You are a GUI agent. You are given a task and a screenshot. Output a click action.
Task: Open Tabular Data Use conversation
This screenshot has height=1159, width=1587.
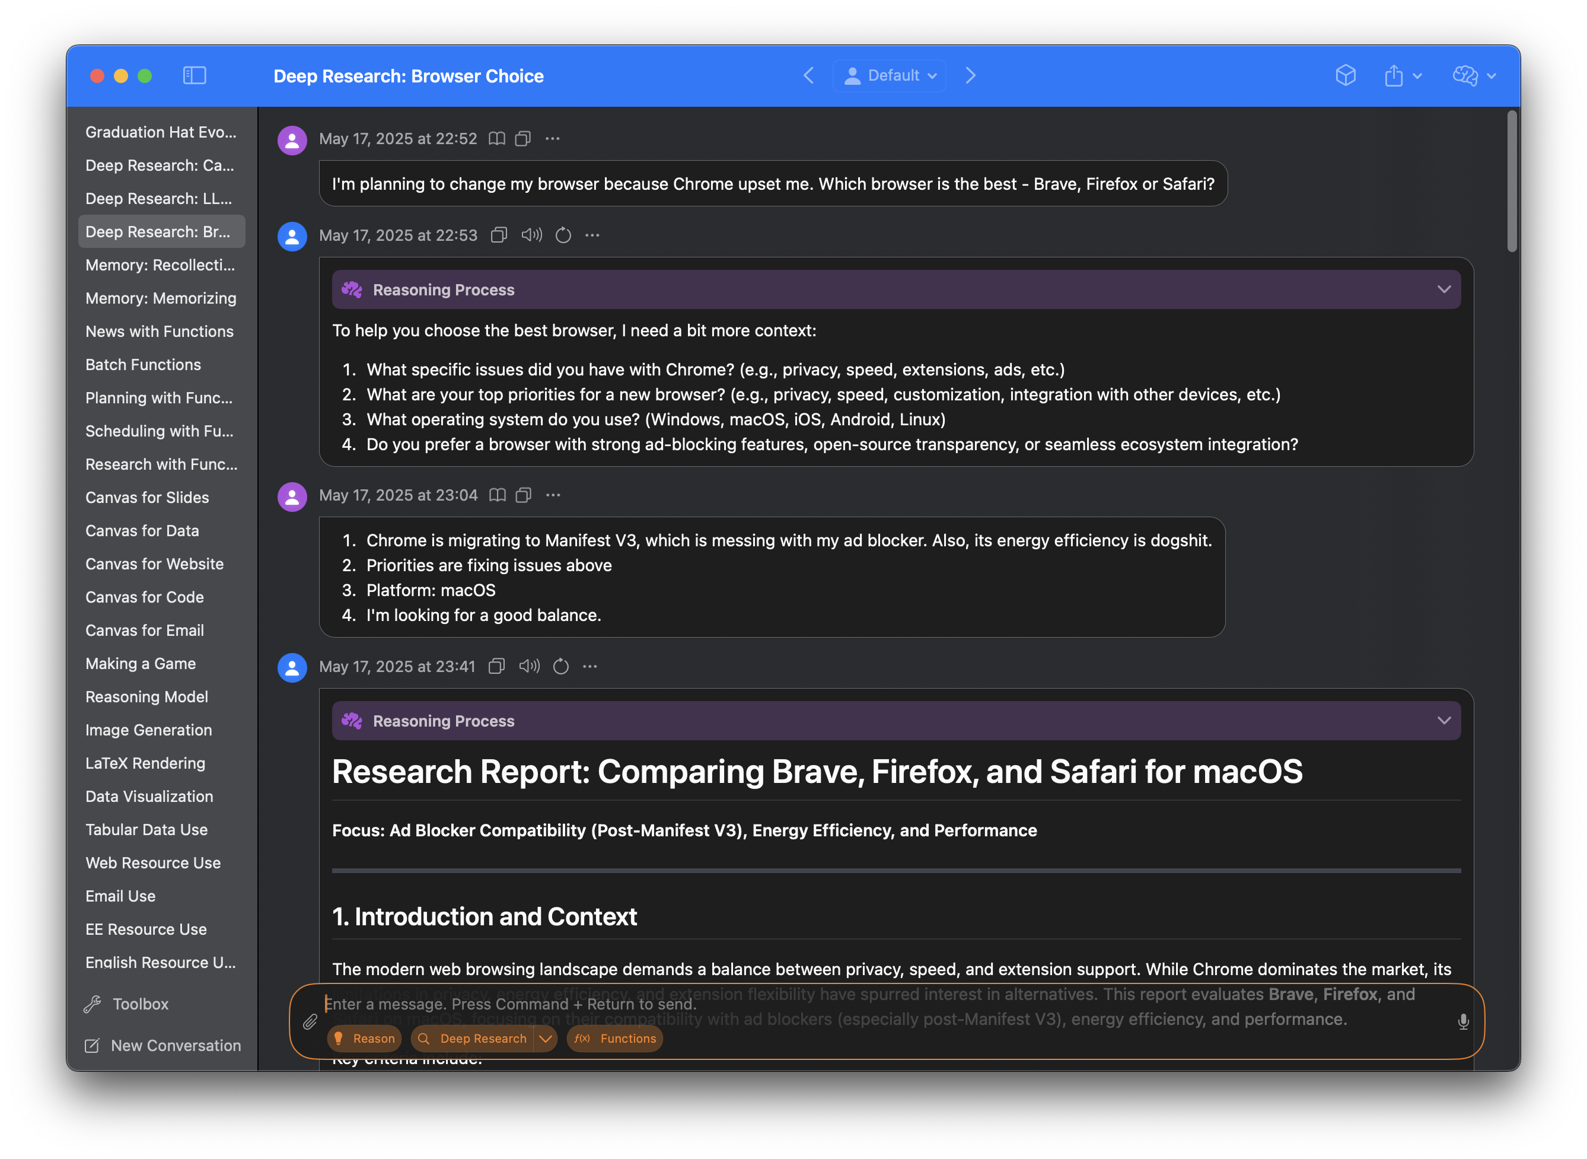coord(161,829)
